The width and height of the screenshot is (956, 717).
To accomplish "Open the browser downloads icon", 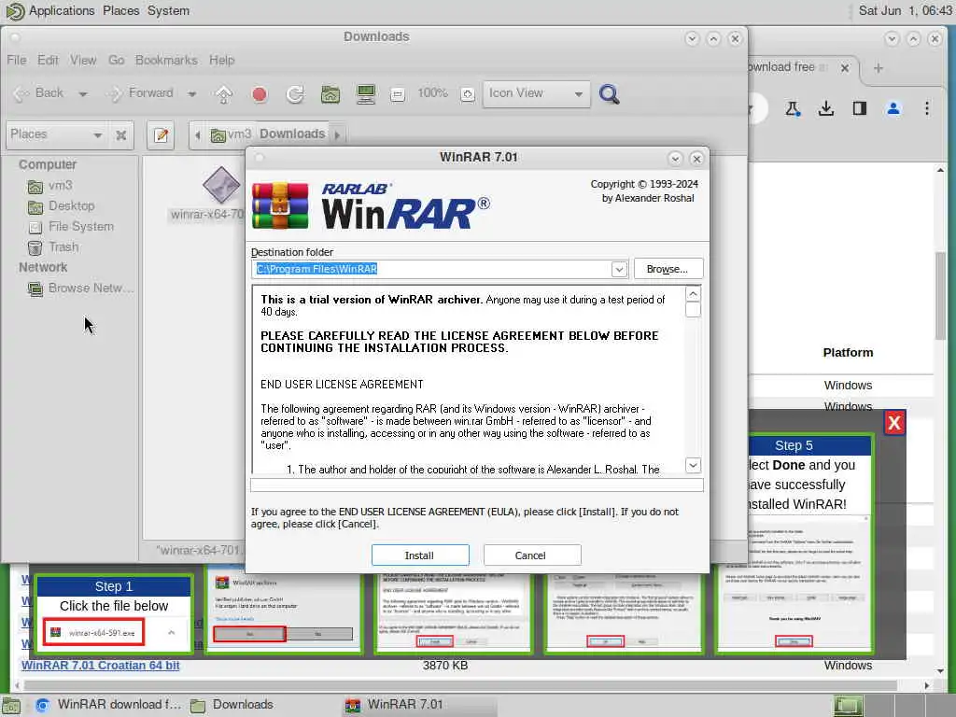I will point(826,109).
